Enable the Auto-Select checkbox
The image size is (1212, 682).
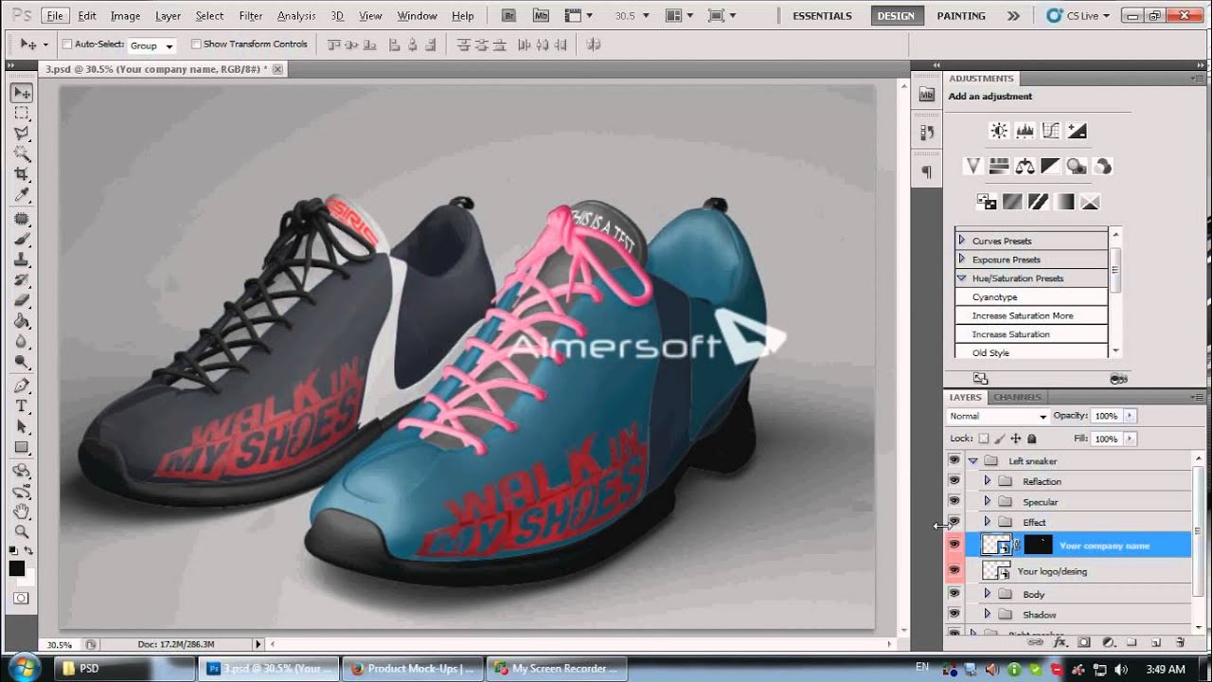coord(67,44)
